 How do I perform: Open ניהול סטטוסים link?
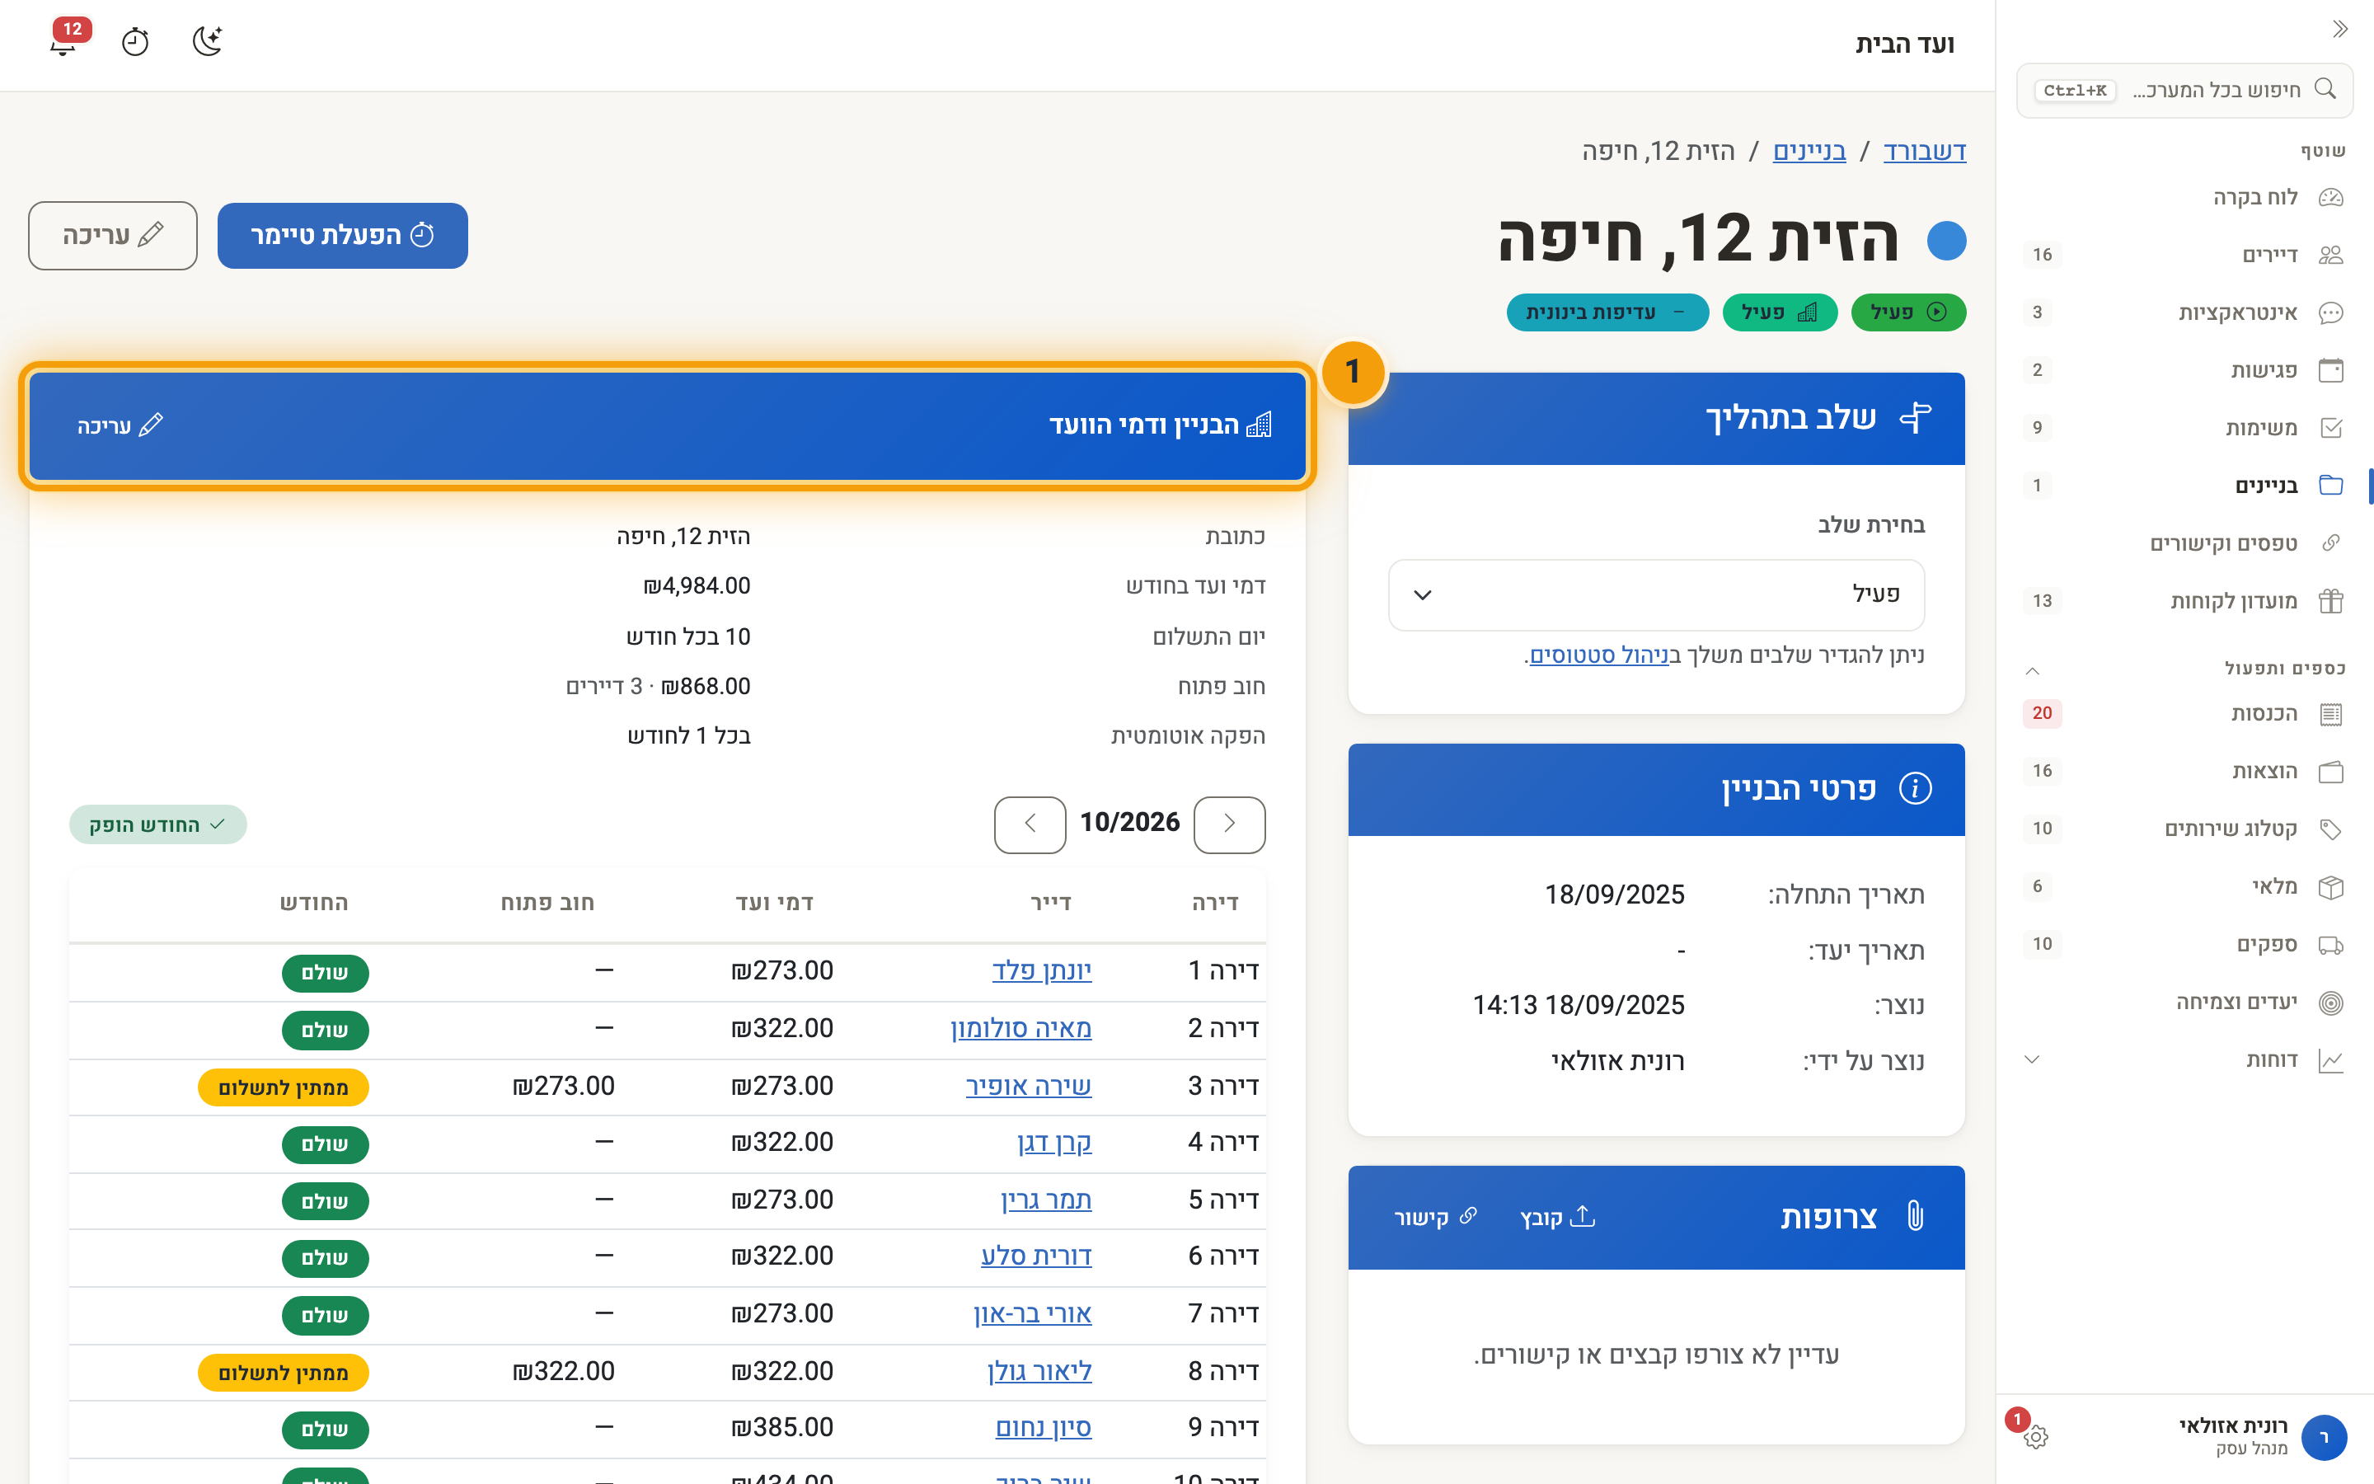point(1599,655)
